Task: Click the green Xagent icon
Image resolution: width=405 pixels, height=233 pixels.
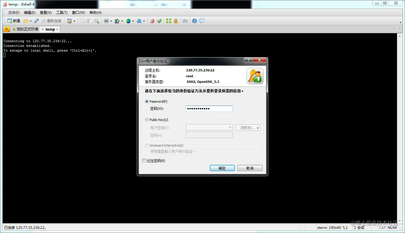Action: pos(159,21)
